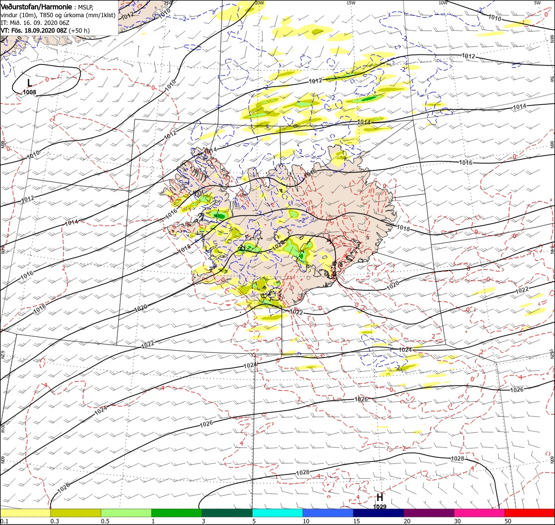Select the green 1–3 mm legend swatch
Image resolution: width=555 pixels, height=525 pixels.
coord(176,513)
